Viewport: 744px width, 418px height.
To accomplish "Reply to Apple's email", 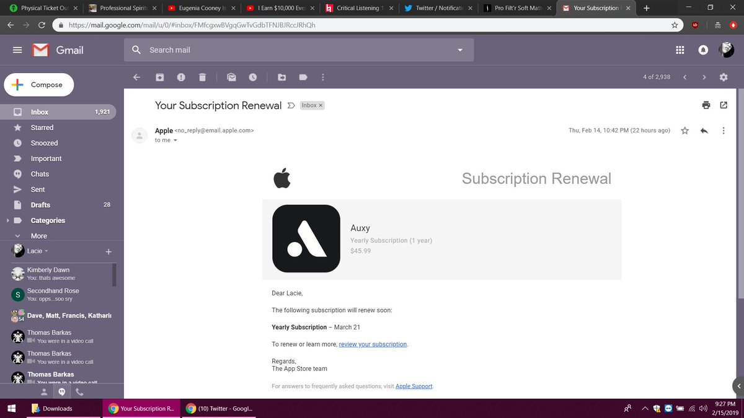I will [x=704, y=131].
